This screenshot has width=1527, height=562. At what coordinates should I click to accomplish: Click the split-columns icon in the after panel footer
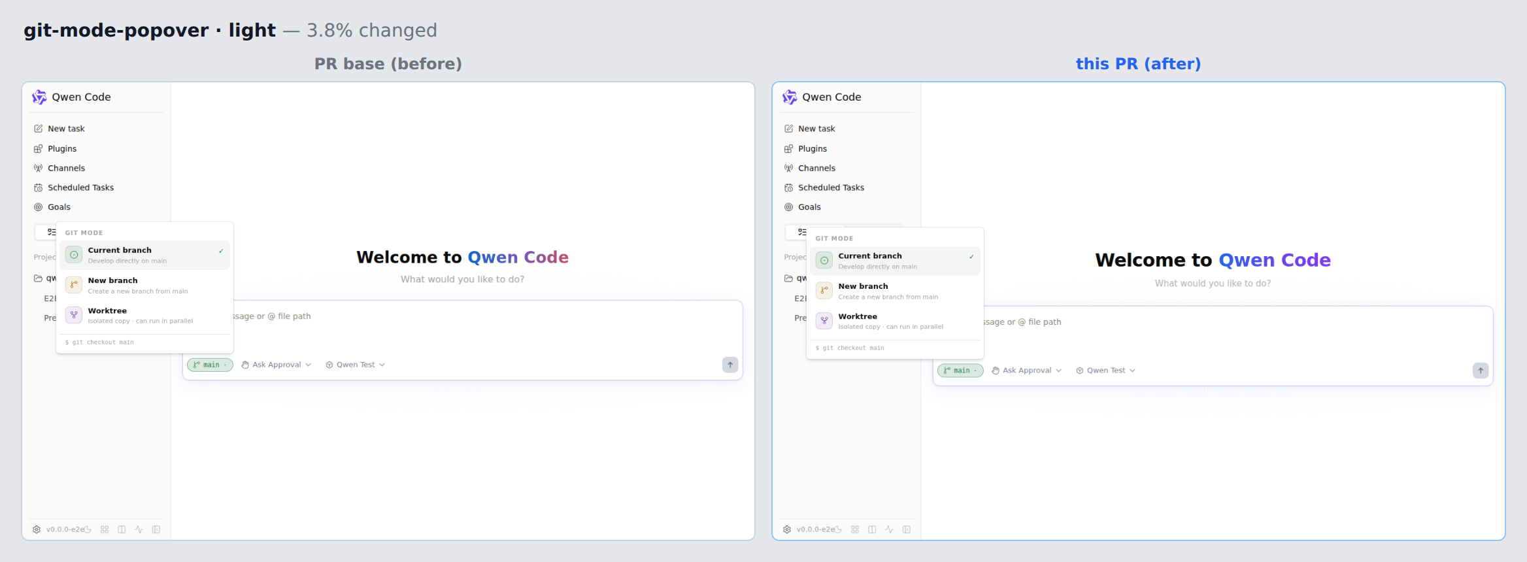[872, 529]
